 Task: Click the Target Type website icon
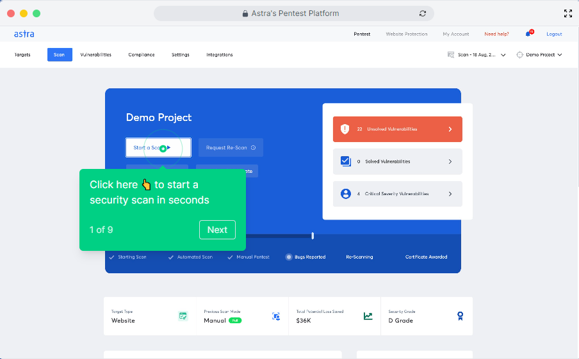pyautogui.click(x=183, y=316)
